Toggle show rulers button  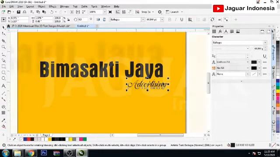(x=118, y=12)
